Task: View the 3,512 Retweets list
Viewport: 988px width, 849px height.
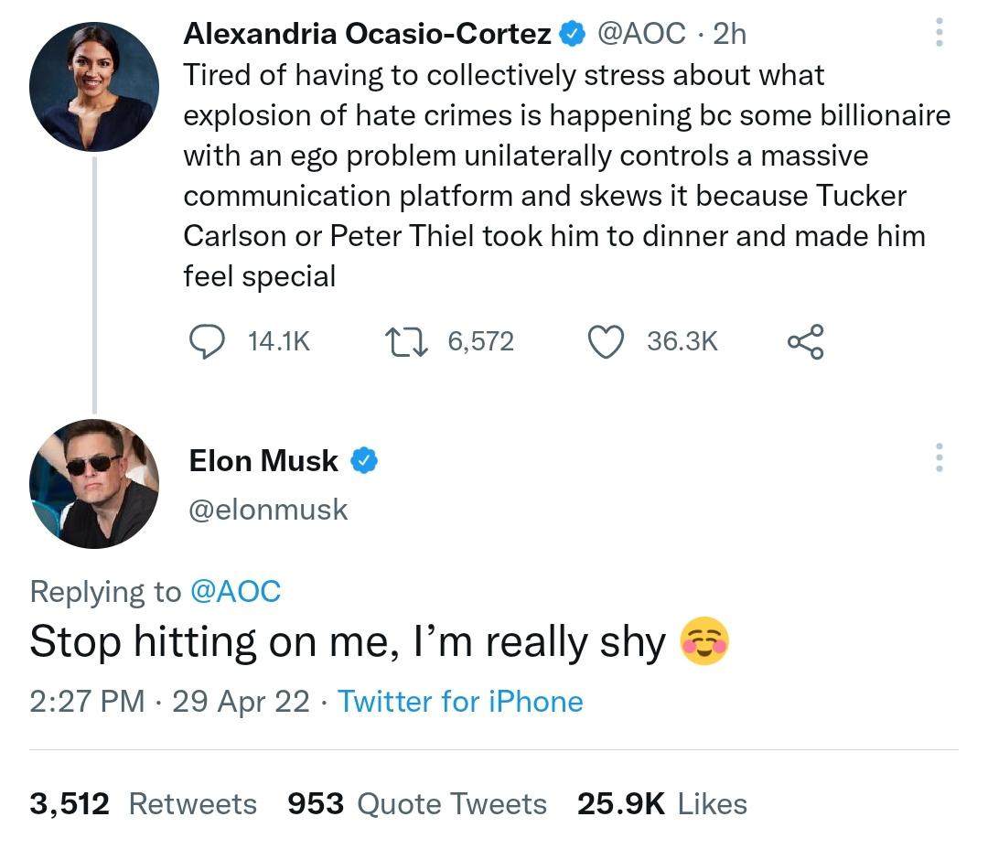Action: point(143,804)
